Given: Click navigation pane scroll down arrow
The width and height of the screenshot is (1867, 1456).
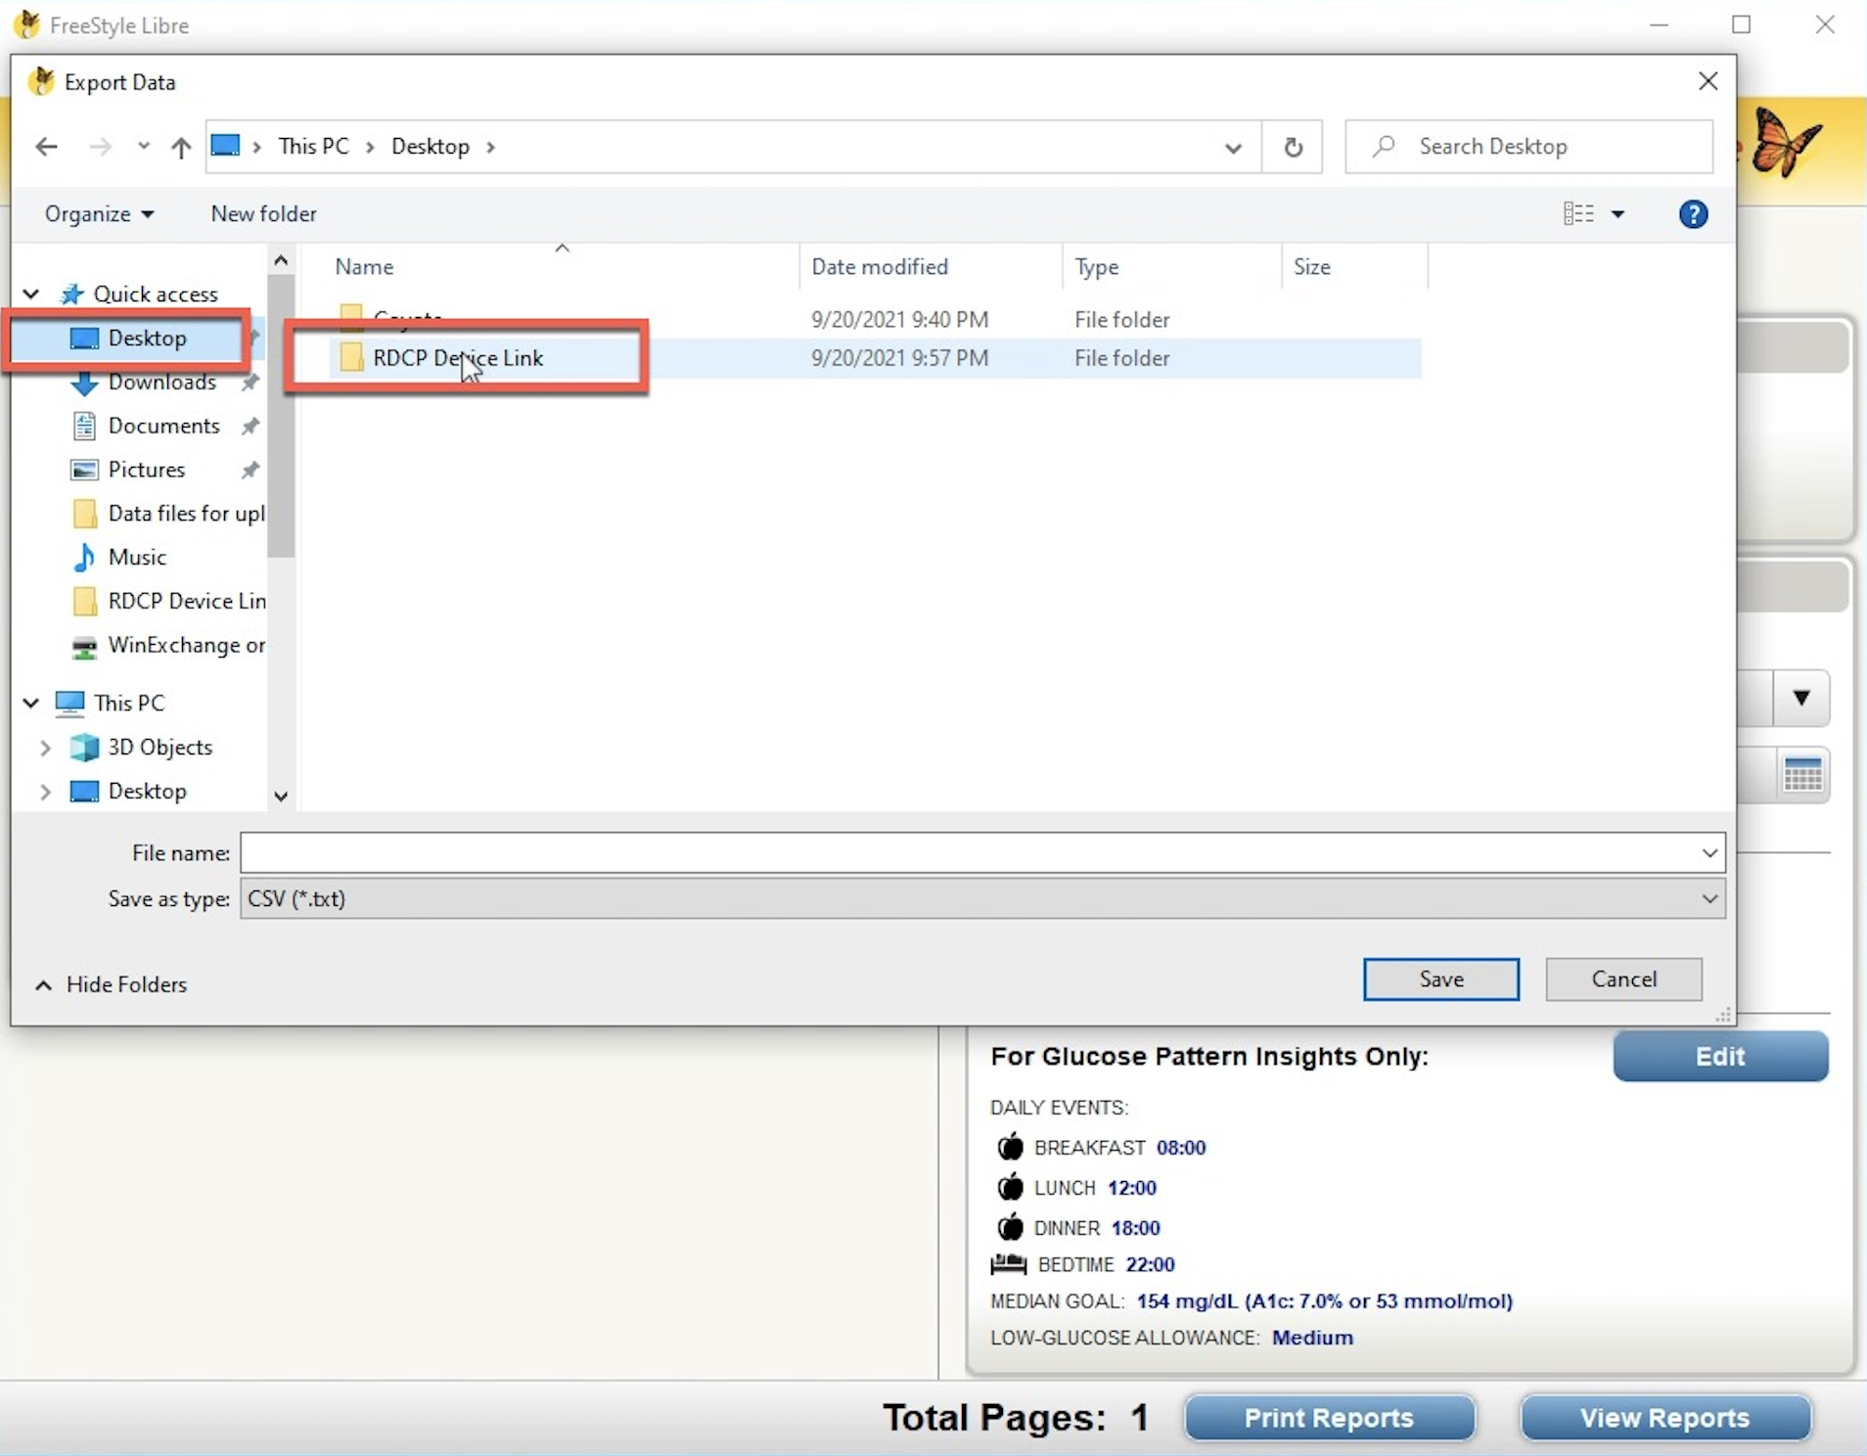Looking at the screenshot, I should point(281,796).
